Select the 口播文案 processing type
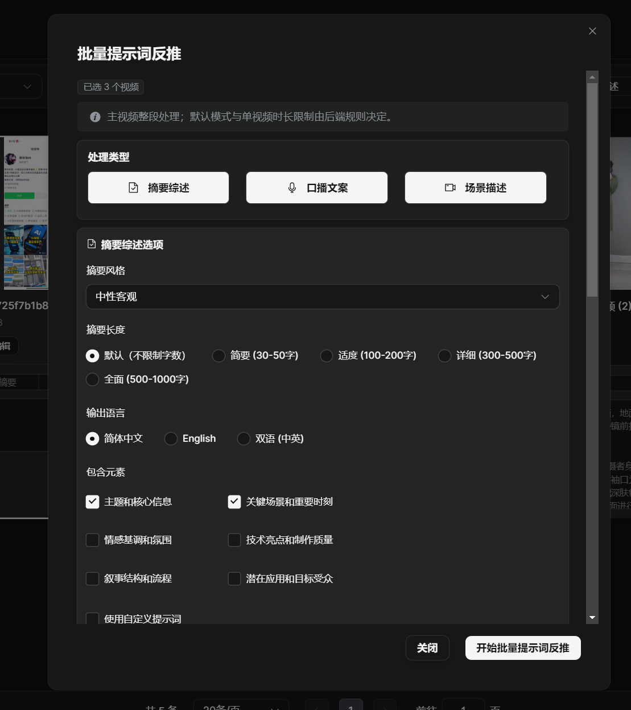631x710 pixels. pyautogui.click(x=317, y=188)
